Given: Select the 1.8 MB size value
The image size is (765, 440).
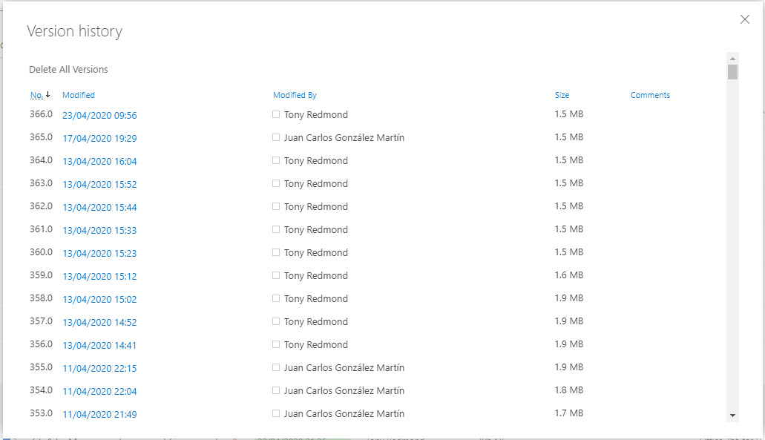Looking at the screenshot, I should click(x=569, y=390).
